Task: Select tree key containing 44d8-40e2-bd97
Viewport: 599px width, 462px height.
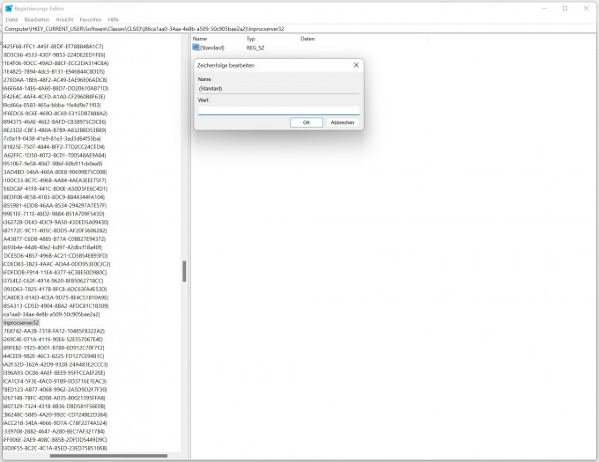Action: [53, 247]
